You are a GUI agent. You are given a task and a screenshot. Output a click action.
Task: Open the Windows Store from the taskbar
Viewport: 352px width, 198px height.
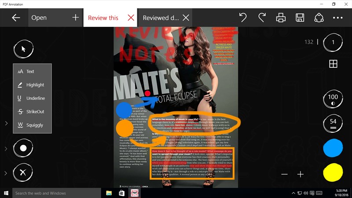pyautogui.click(x=122, y=193)
